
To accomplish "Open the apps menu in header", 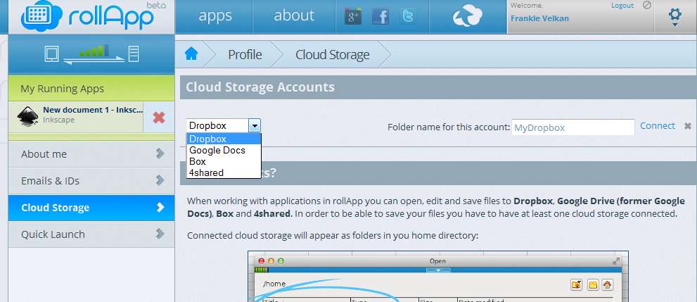I will click(x=215, y=15).
